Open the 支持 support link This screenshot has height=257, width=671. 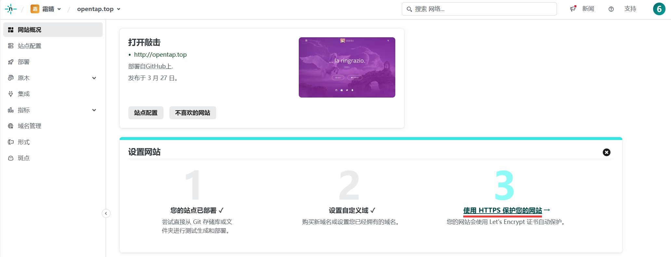tap(630, 9)
